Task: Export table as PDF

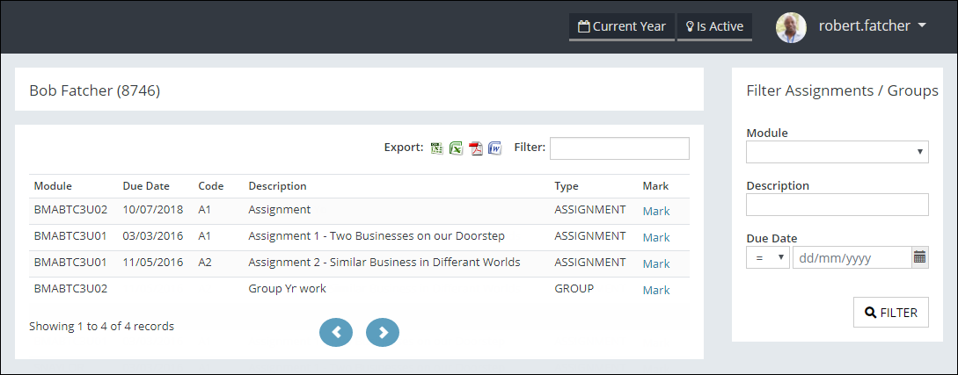Action: pyautogui.click(x=476, y=148)
